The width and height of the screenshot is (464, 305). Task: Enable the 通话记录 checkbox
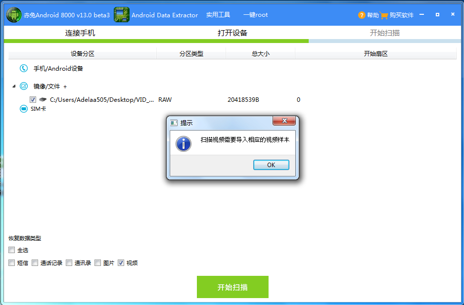point(35,262)
